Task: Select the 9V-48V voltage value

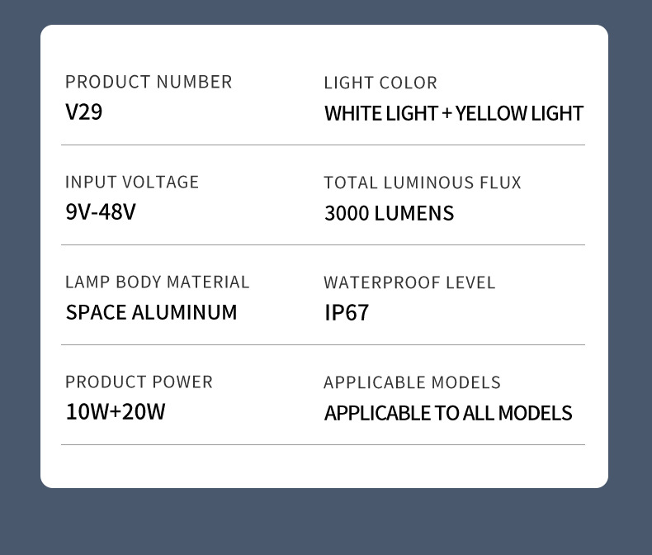Action: click(101, 212)
